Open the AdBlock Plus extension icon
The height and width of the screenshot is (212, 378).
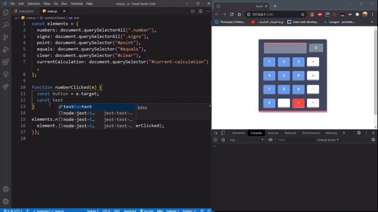320,14
